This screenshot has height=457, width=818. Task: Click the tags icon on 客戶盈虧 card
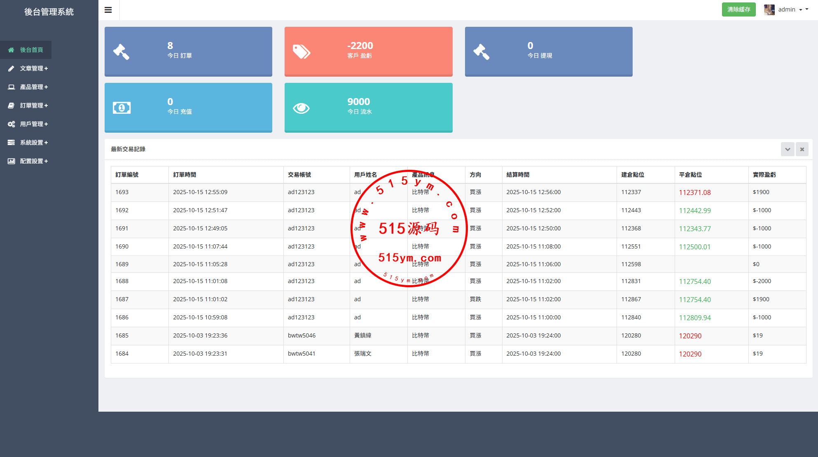coord(301,52)
